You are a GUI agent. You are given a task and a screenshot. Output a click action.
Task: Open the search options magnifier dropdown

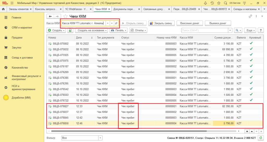(238, 30)
